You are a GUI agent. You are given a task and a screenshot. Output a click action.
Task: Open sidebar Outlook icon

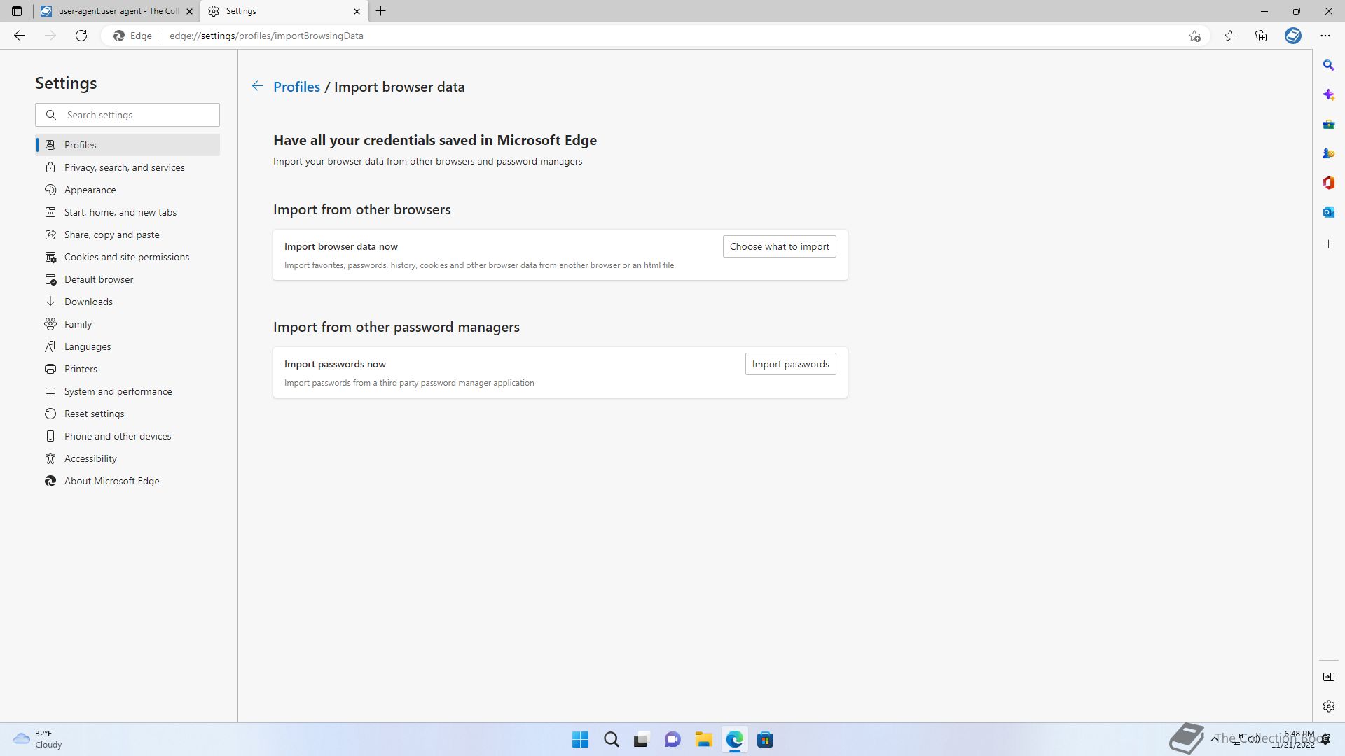[1328, 212]
